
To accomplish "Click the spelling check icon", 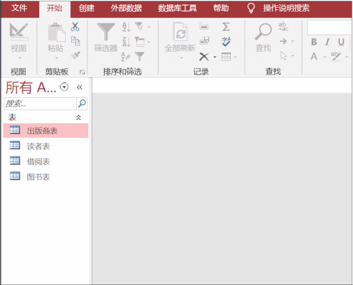I will 226,41.
